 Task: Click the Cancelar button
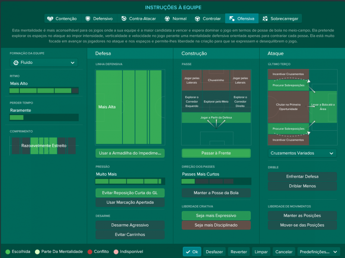[283, 252]
